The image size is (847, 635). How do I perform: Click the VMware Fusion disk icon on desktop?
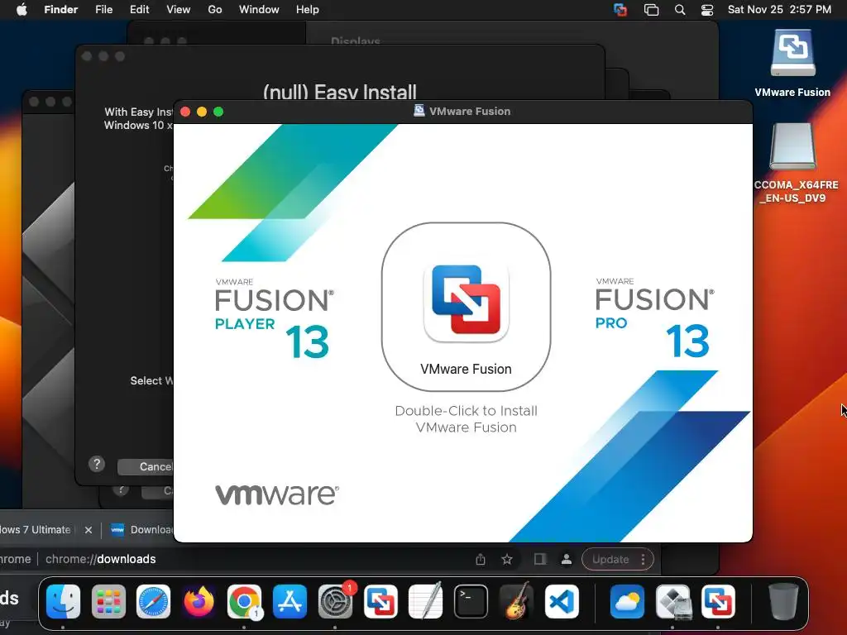click(x=792, y=53)
